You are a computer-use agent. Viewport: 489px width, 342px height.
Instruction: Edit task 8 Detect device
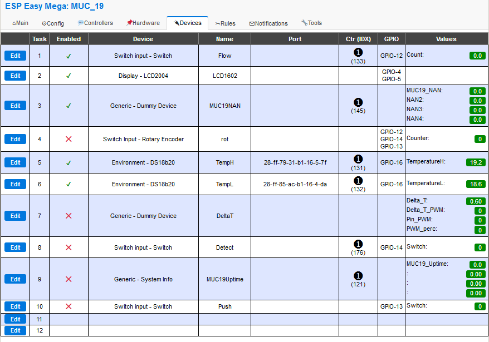coord(15,247)
